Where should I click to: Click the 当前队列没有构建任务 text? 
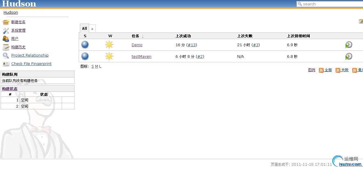pos(20,81)
